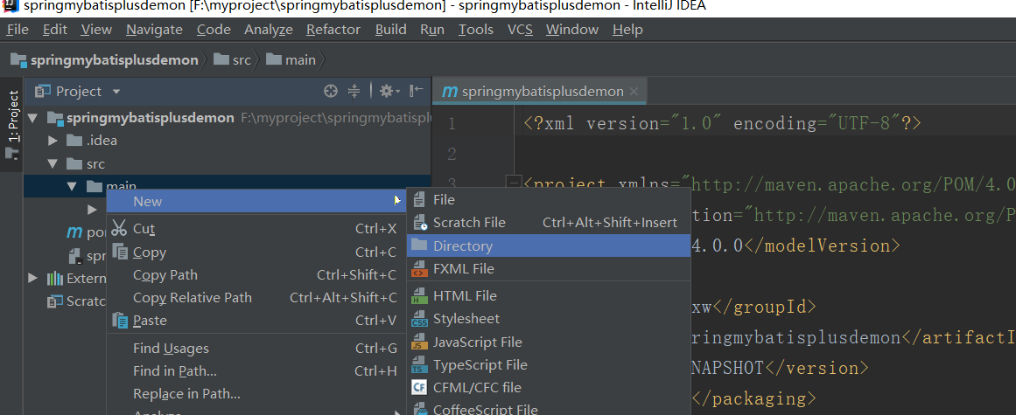Click the CoffeeScript File icon
Image resolution: width=1016 pixels, height=415 pixels.
[420, 409]
